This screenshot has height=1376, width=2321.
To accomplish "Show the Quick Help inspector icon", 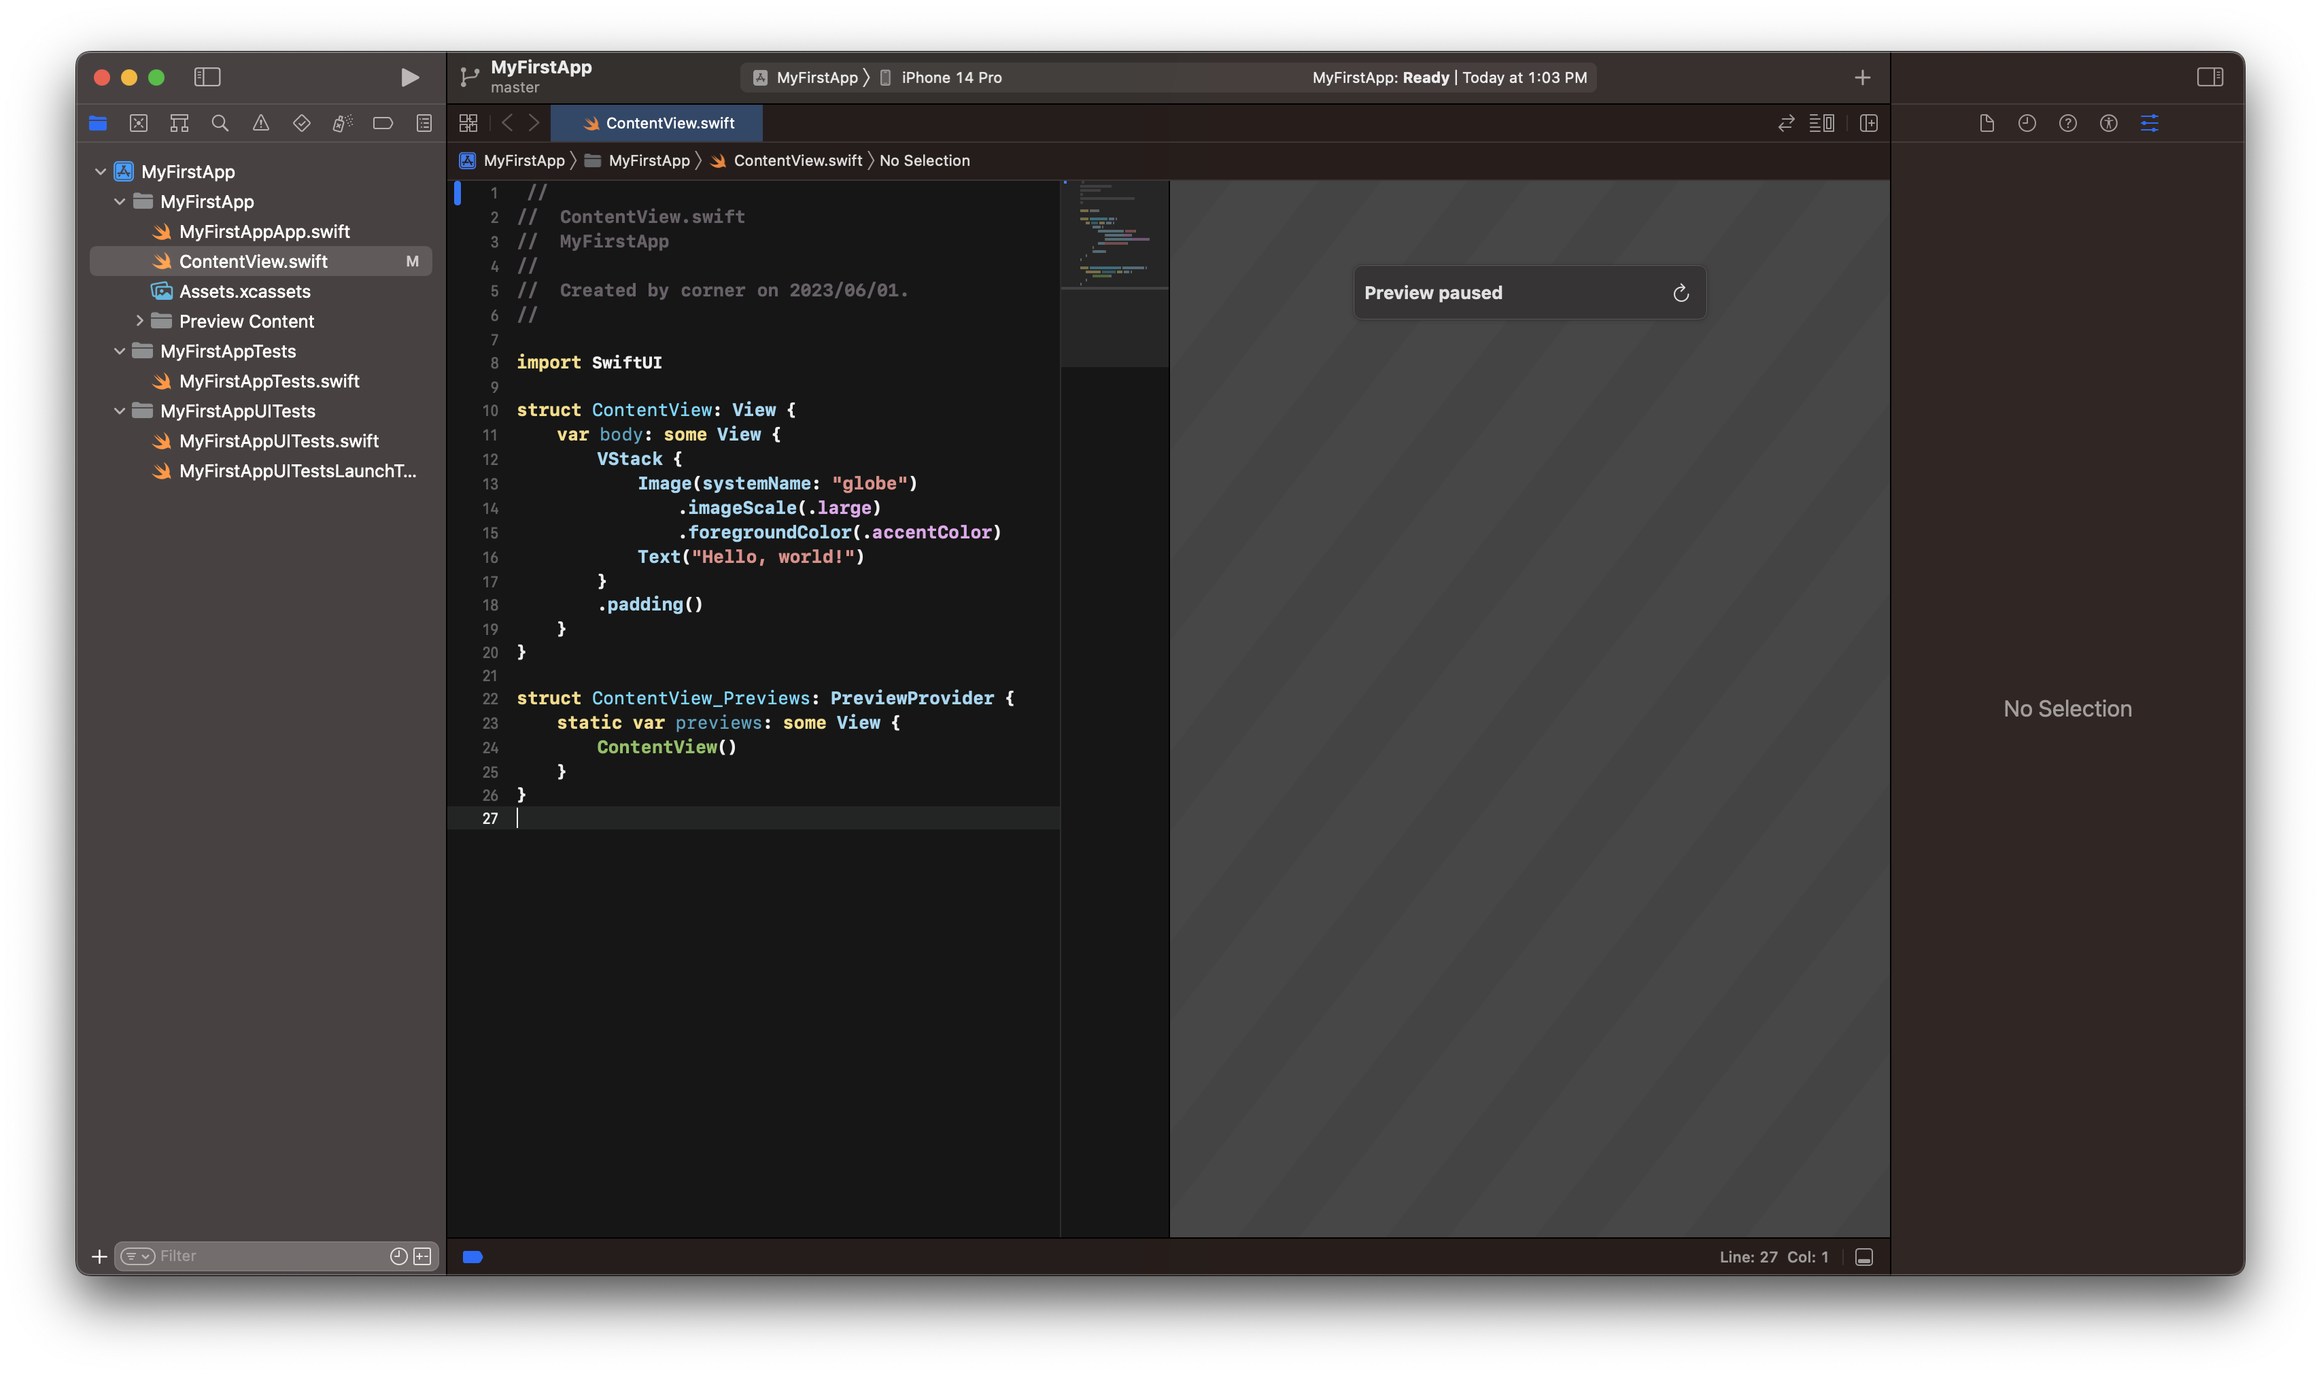I will pyautogui.click(x=2067, y=123).
